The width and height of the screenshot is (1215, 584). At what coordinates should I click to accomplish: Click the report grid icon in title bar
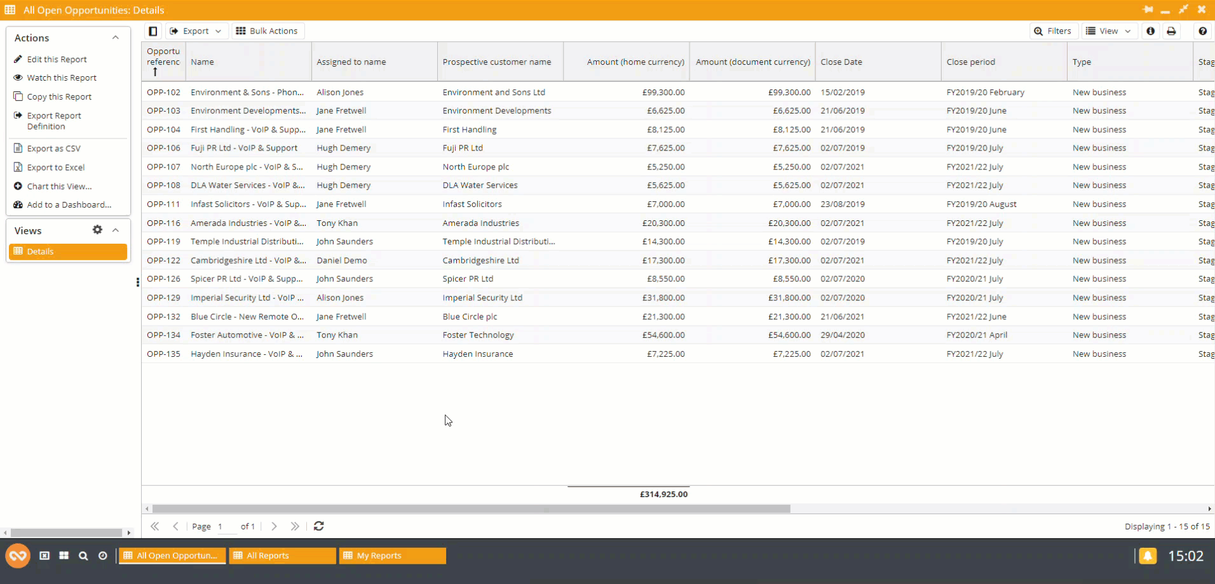[x=10, y=10]
